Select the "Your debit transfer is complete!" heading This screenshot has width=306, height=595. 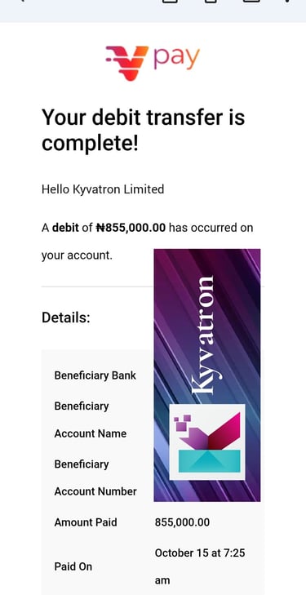point(144,130)
